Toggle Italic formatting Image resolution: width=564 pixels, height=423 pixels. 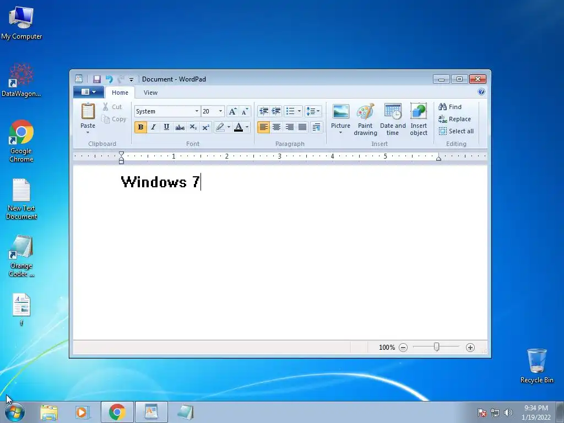(154, 127)
